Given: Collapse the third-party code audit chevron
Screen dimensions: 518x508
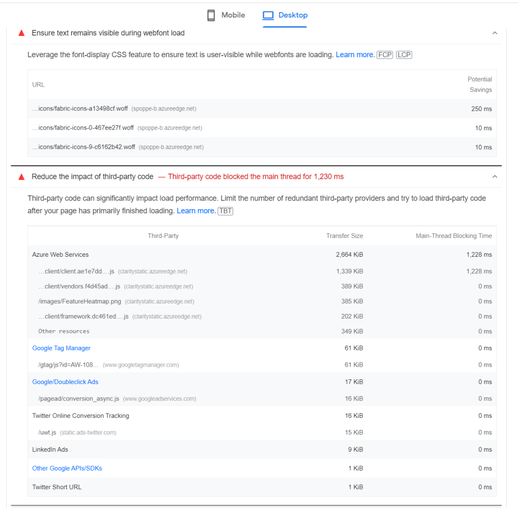Looking at the screenshot, I should pyautogui.click(x=495, y=177).
